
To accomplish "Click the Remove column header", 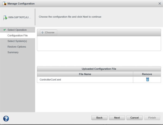I will click(x=147, y=74).
